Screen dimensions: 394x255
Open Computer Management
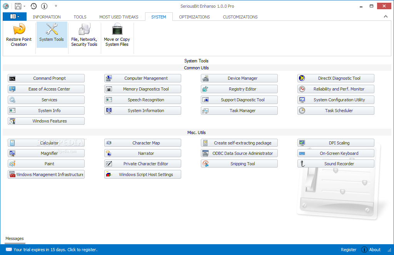(143, 78)
